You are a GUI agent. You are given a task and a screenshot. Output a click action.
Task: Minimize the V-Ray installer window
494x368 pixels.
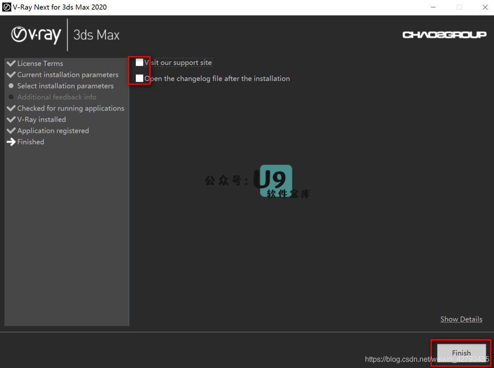(x=433, y=7)
